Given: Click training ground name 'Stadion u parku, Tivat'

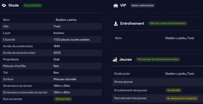Looking at the screenshot, I should (180, 38).
